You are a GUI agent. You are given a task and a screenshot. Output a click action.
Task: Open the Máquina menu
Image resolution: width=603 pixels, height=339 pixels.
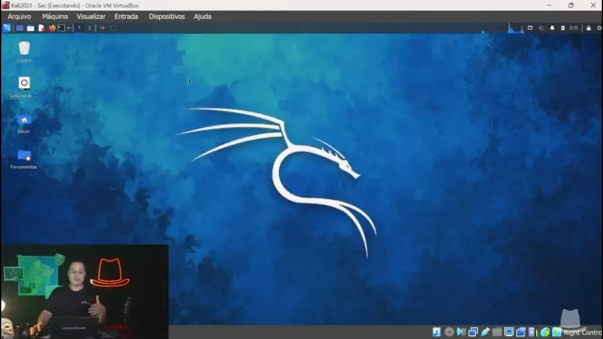(55, 16)
